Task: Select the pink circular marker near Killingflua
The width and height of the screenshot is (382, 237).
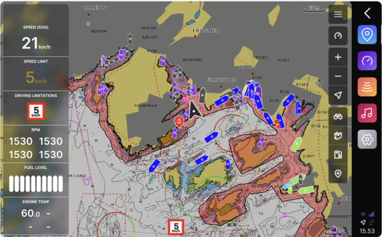Action: 185,99
